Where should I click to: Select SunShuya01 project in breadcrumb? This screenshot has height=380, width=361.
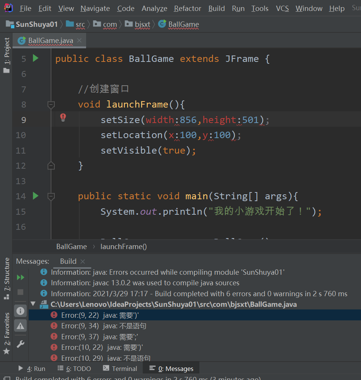[x=32, y=24]
